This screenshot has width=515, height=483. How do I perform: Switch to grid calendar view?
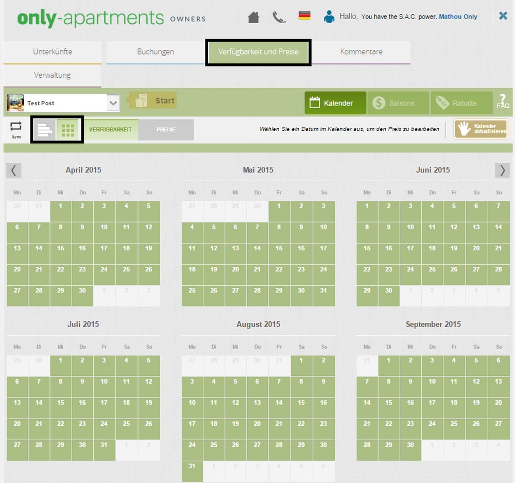point(68,130)
